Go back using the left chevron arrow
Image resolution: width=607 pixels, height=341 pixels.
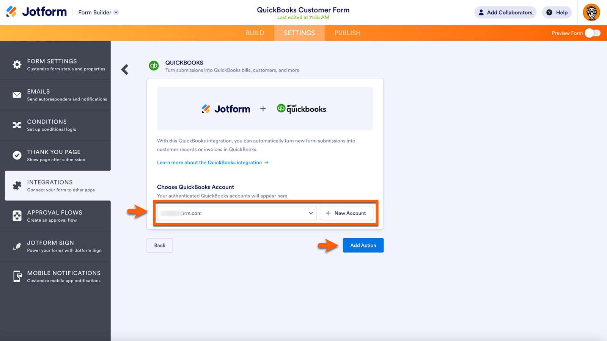point(125,69)
